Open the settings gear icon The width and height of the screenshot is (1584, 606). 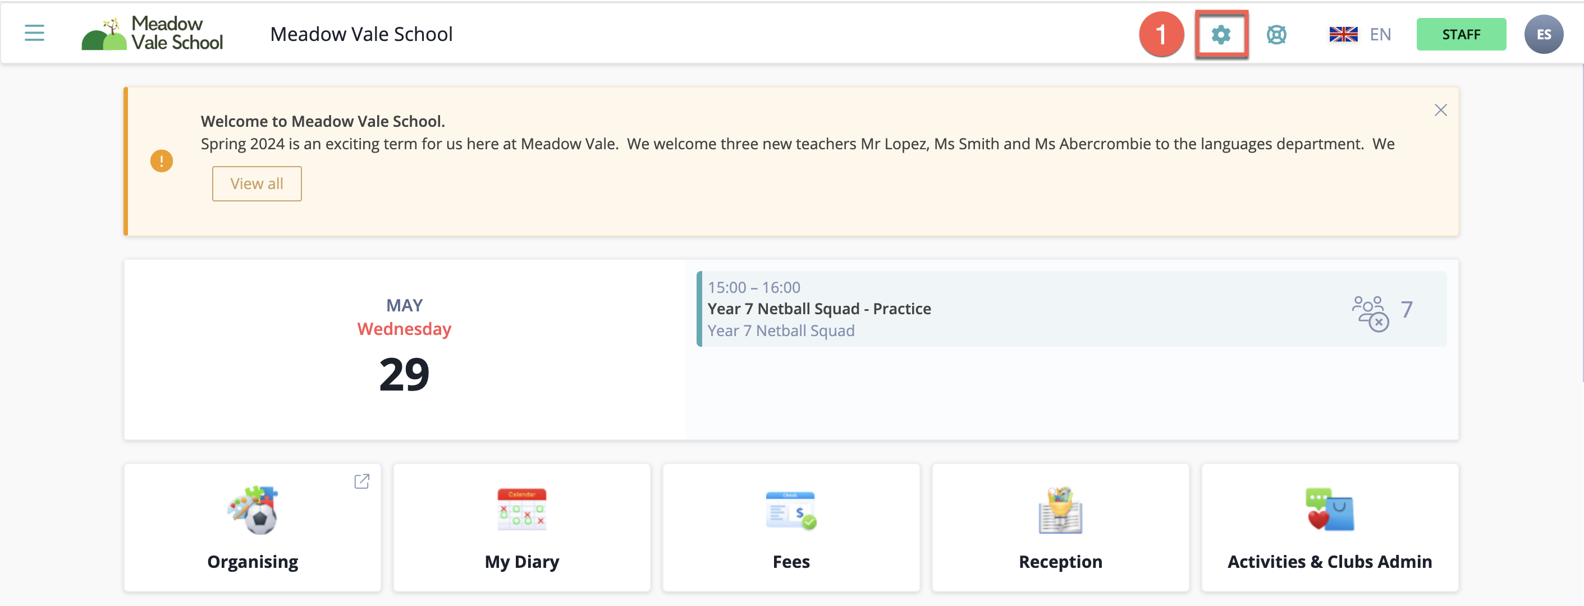(1221, 34)
